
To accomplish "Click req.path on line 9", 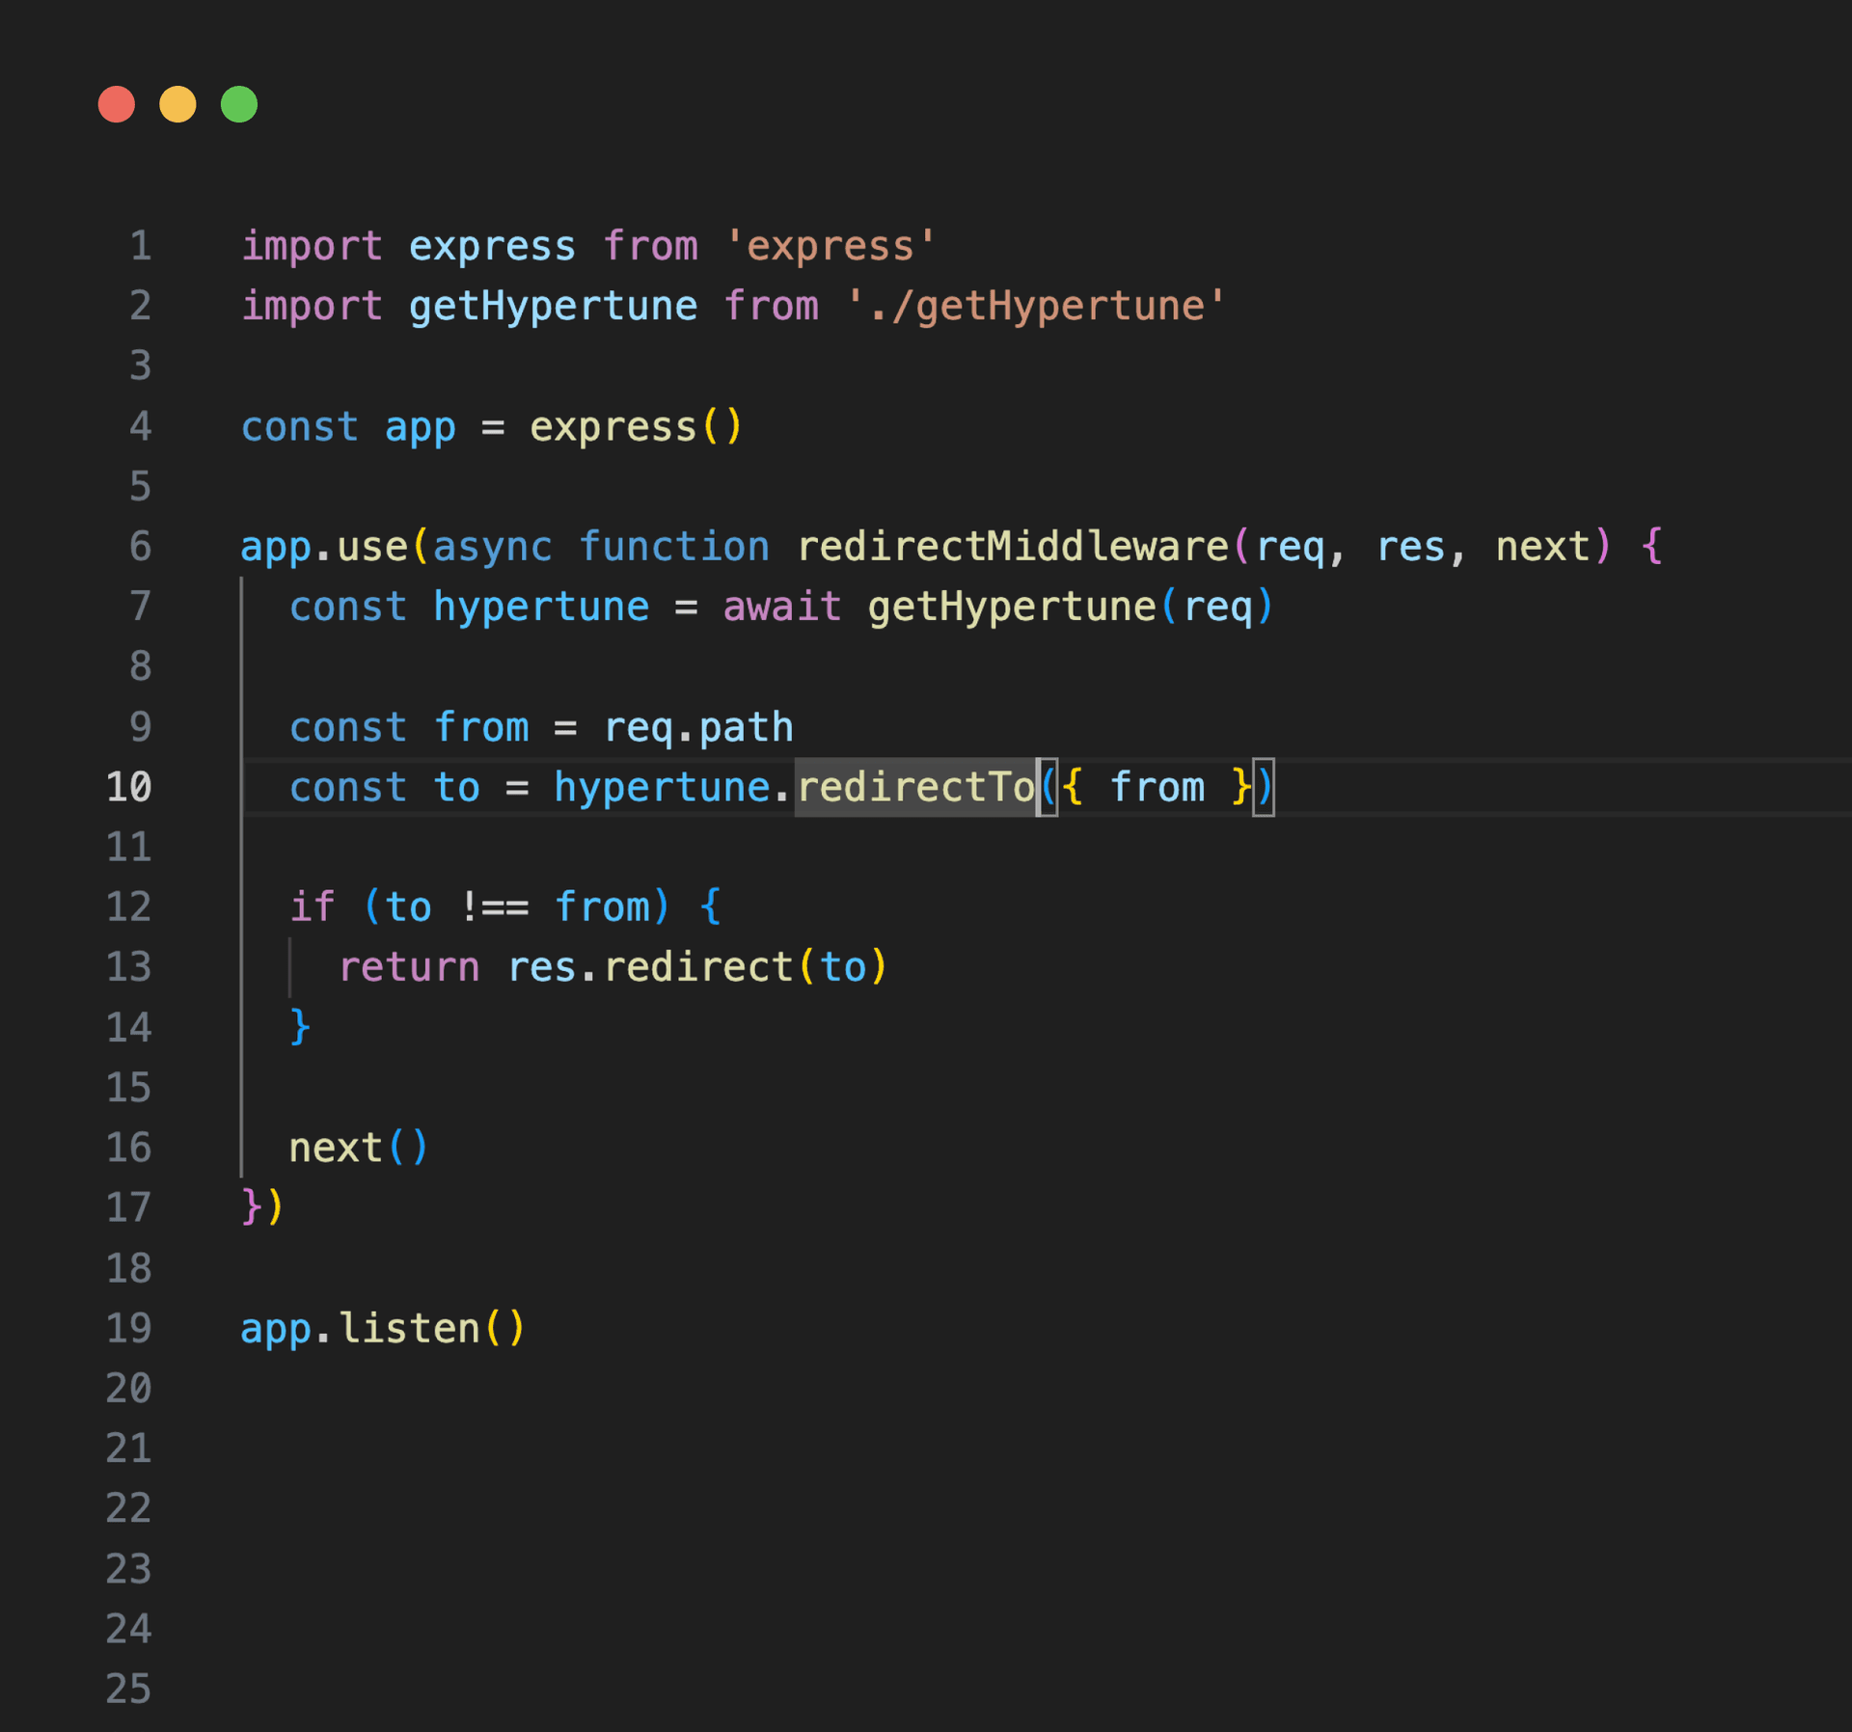I will (698, 727).
